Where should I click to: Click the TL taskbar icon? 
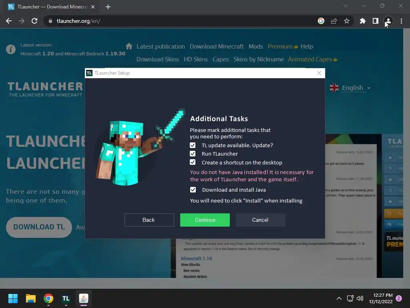66,298
